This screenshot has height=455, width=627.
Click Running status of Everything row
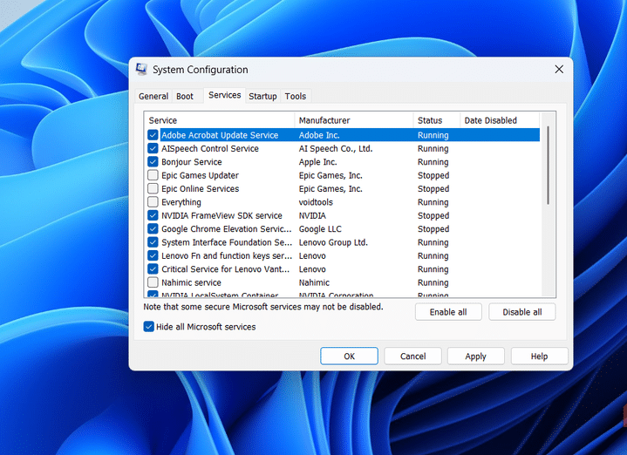[433, 202]
